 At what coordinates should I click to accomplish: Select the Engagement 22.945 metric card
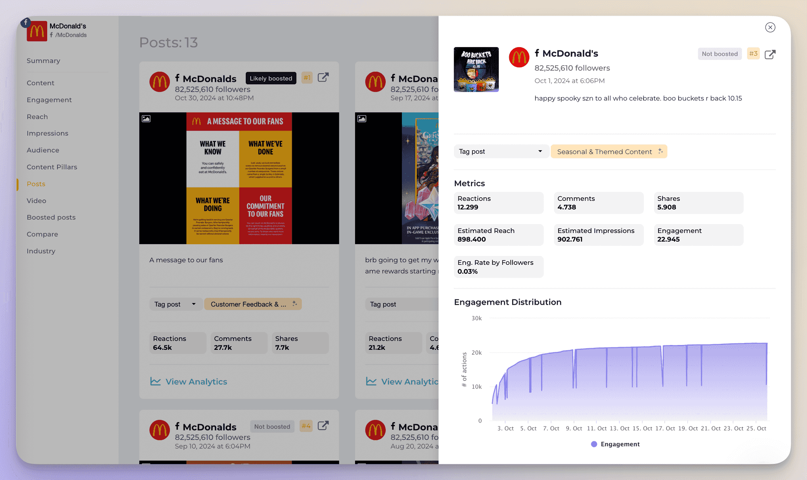click(698, 235)
